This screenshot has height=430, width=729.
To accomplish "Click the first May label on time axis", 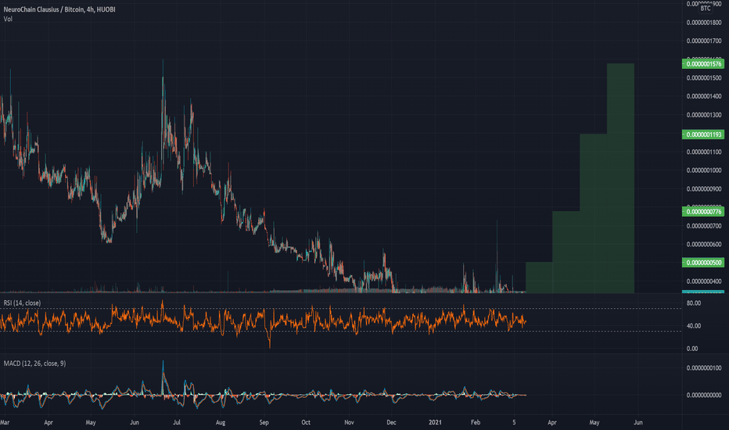I will click(91, 422).
